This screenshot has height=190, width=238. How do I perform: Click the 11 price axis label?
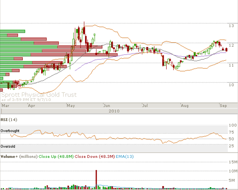click(x=231, y=65)
